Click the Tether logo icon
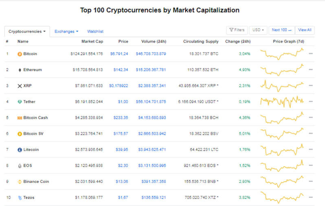The height and width of the screenshot is (206, 325). [20, 102]
